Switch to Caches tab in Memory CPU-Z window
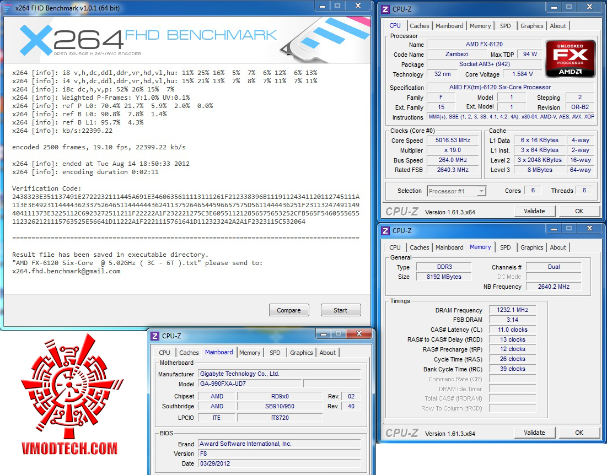The width and height of the screenshot is (607, 475). tap(419, 247)
